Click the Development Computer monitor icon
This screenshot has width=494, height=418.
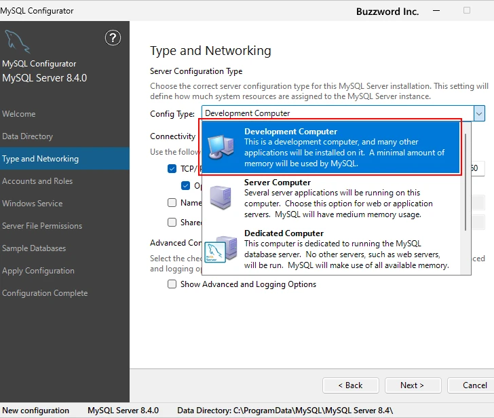221,147
